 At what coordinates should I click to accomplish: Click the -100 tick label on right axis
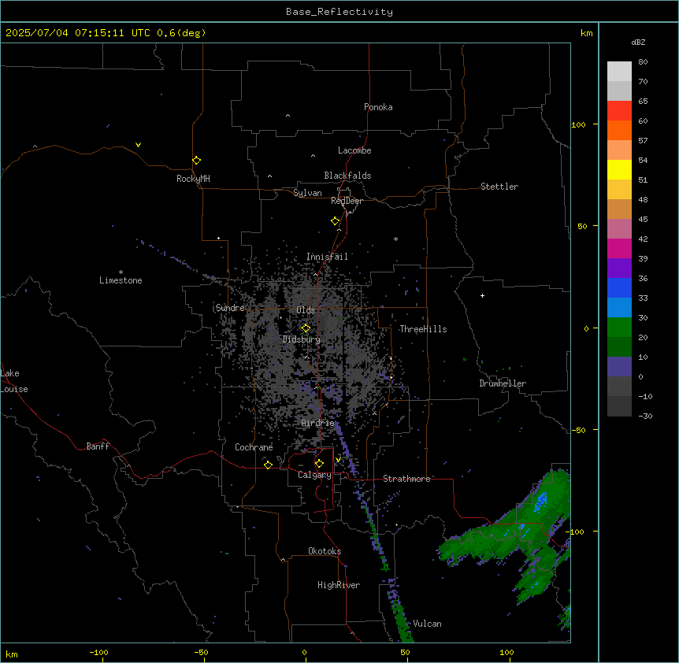[576, 532]
